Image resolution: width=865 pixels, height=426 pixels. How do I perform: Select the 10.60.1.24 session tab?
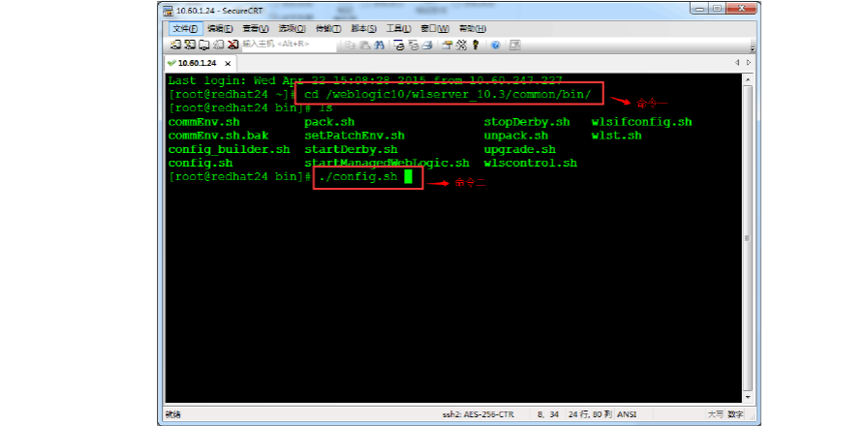pos(196,63)
